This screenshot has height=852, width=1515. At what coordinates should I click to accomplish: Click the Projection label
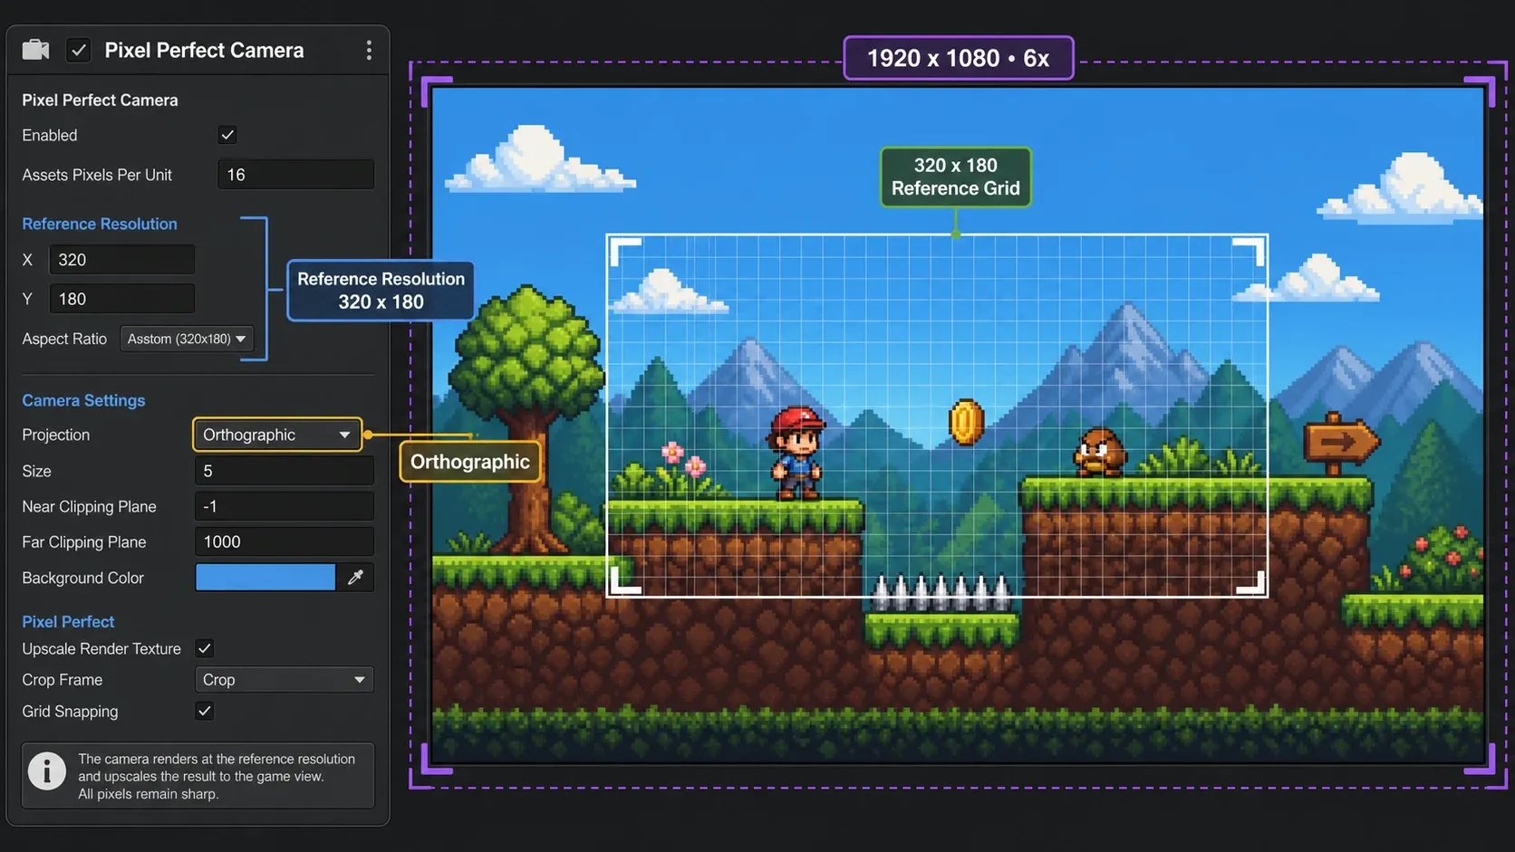[56, 435]
